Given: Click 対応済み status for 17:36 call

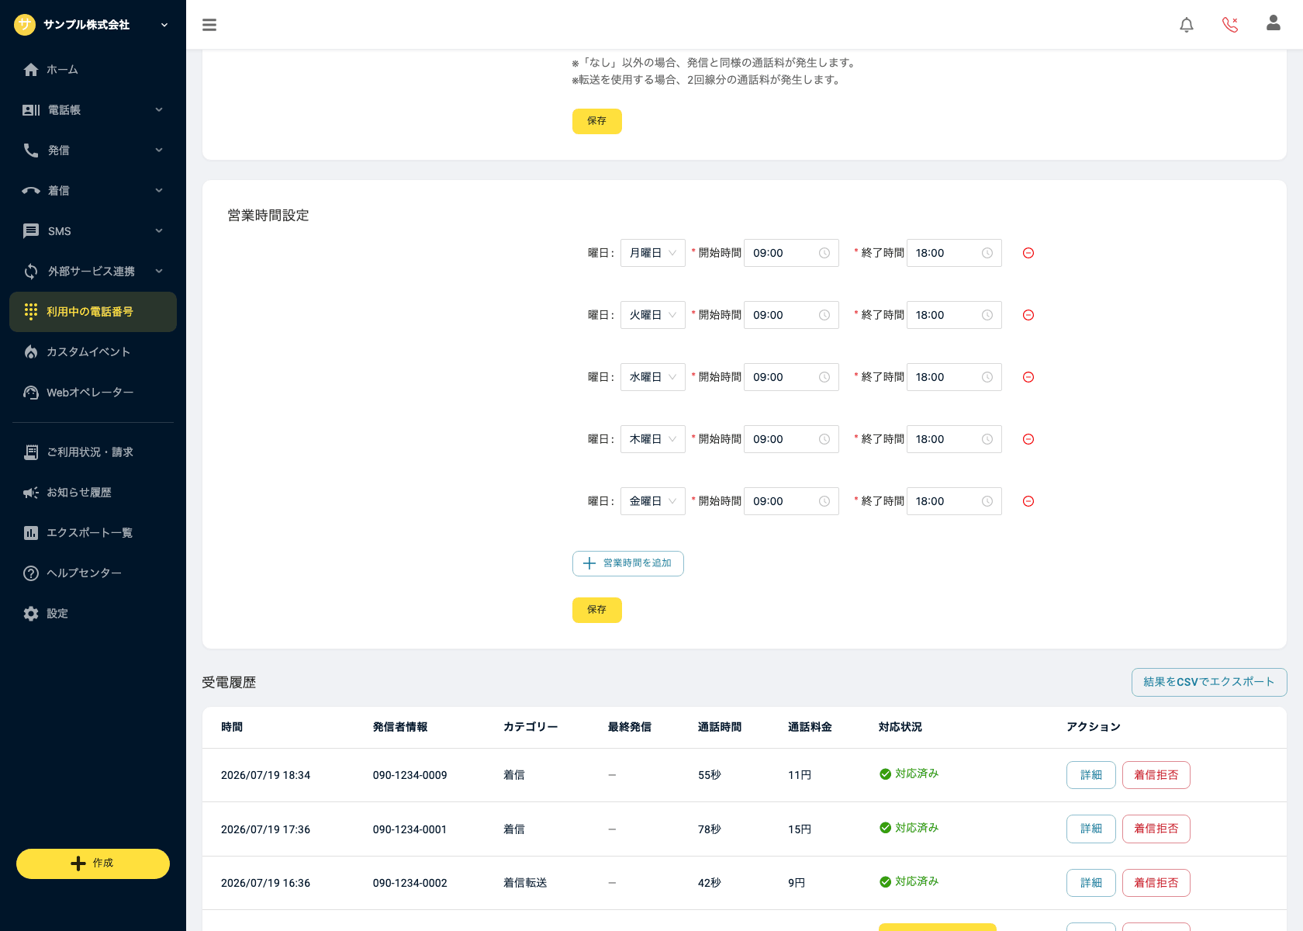Looking at the screenshot, I should pos(909,828).
